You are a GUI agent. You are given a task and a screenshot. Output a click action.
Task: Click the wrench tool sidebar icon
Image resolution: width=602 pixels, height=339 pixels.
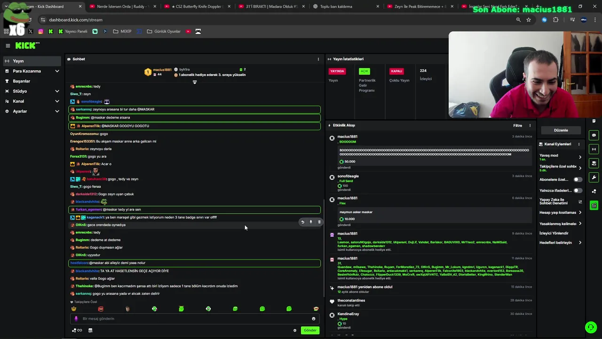coord(594,178)
